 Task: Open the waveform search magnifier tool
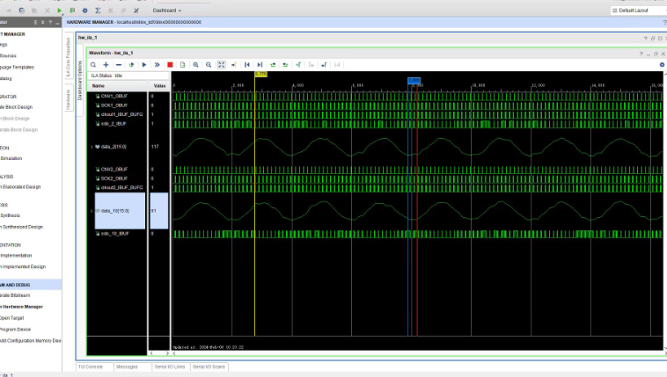click(93, 65)
